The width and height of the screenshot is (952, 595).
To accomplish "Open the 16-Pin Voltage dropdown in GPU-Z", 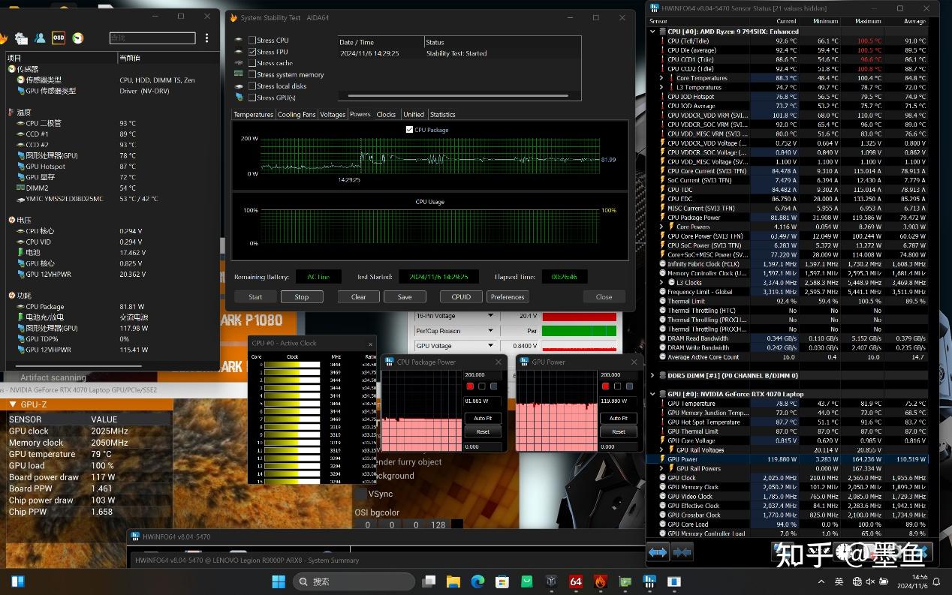I will pyautogui.click(x=491, y=316).
